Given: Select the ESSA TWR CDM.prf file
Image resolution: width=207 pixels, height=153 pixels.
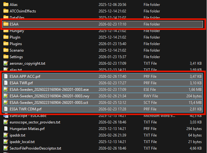Looking at the screenshot, I should point(25,109).
